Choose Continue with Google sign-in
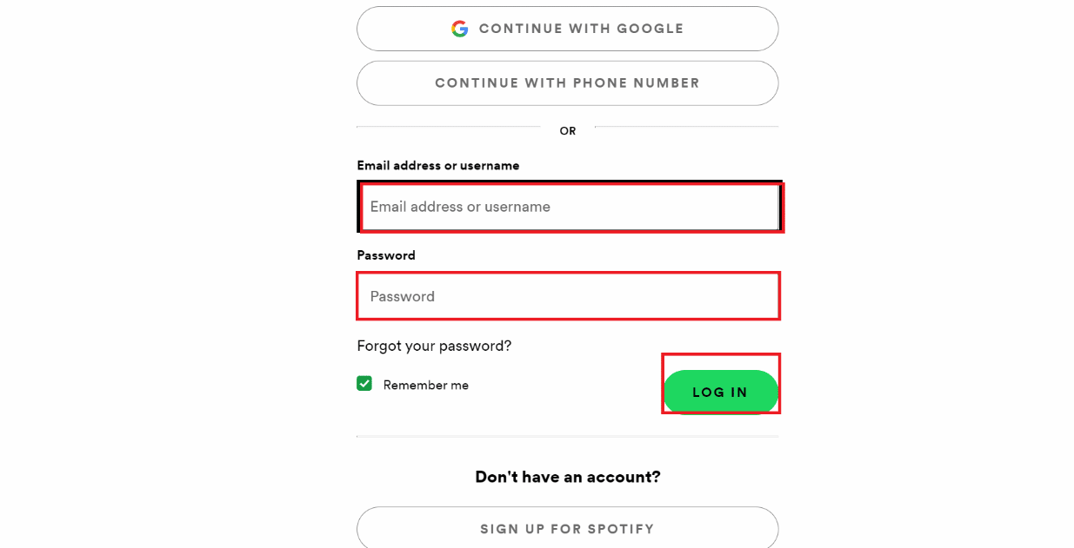1074x548 pixels. pos(567,29)
